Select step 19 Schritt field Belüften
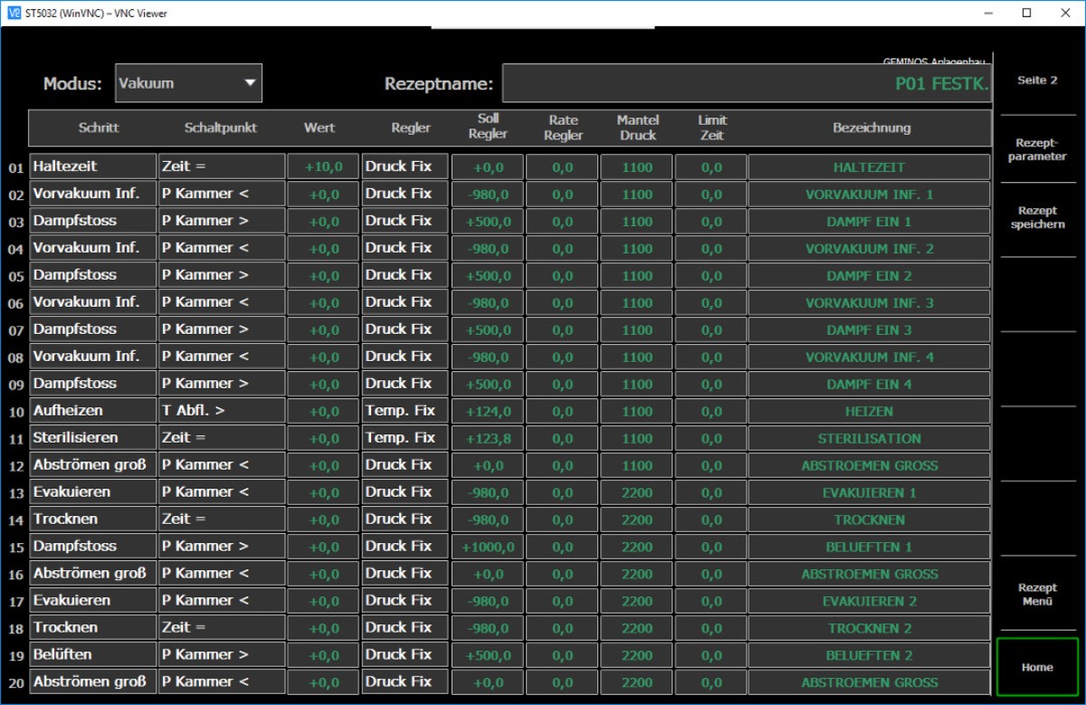Screen dimensions: 1086x705 click(x=93, y=654)
